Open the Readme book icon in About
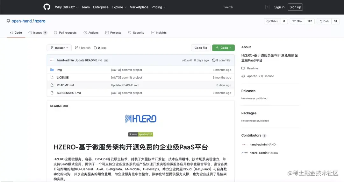The width and height of the screenshot is (344, 182). [x=243, y=68]
